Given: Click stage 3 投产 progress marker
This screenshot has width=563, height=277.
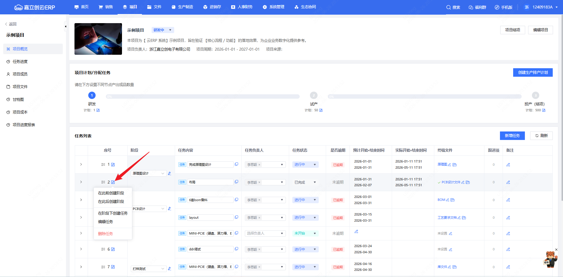Looking at the screenshot, I should pyautogui.click(x=535, y=95).
